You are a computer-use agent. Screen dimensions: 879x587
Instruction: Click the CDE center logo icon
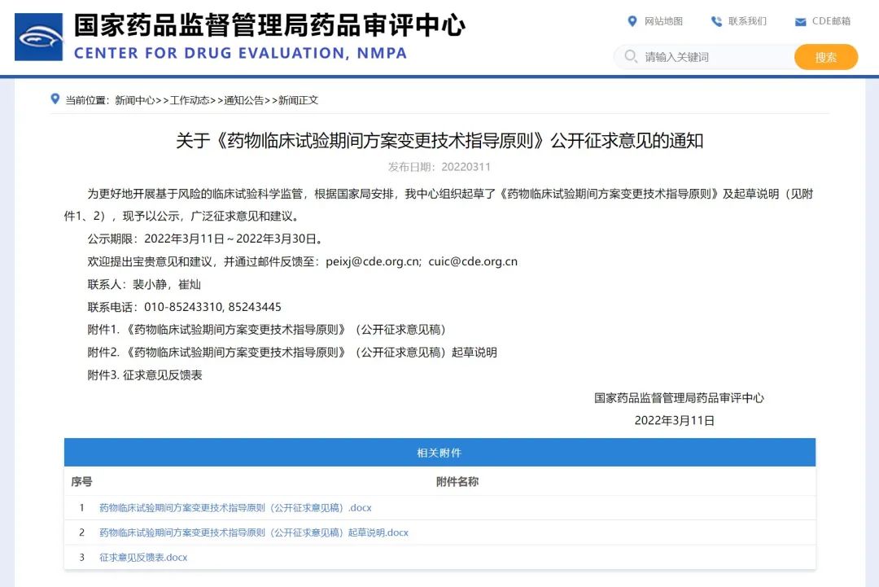point(38,37)
